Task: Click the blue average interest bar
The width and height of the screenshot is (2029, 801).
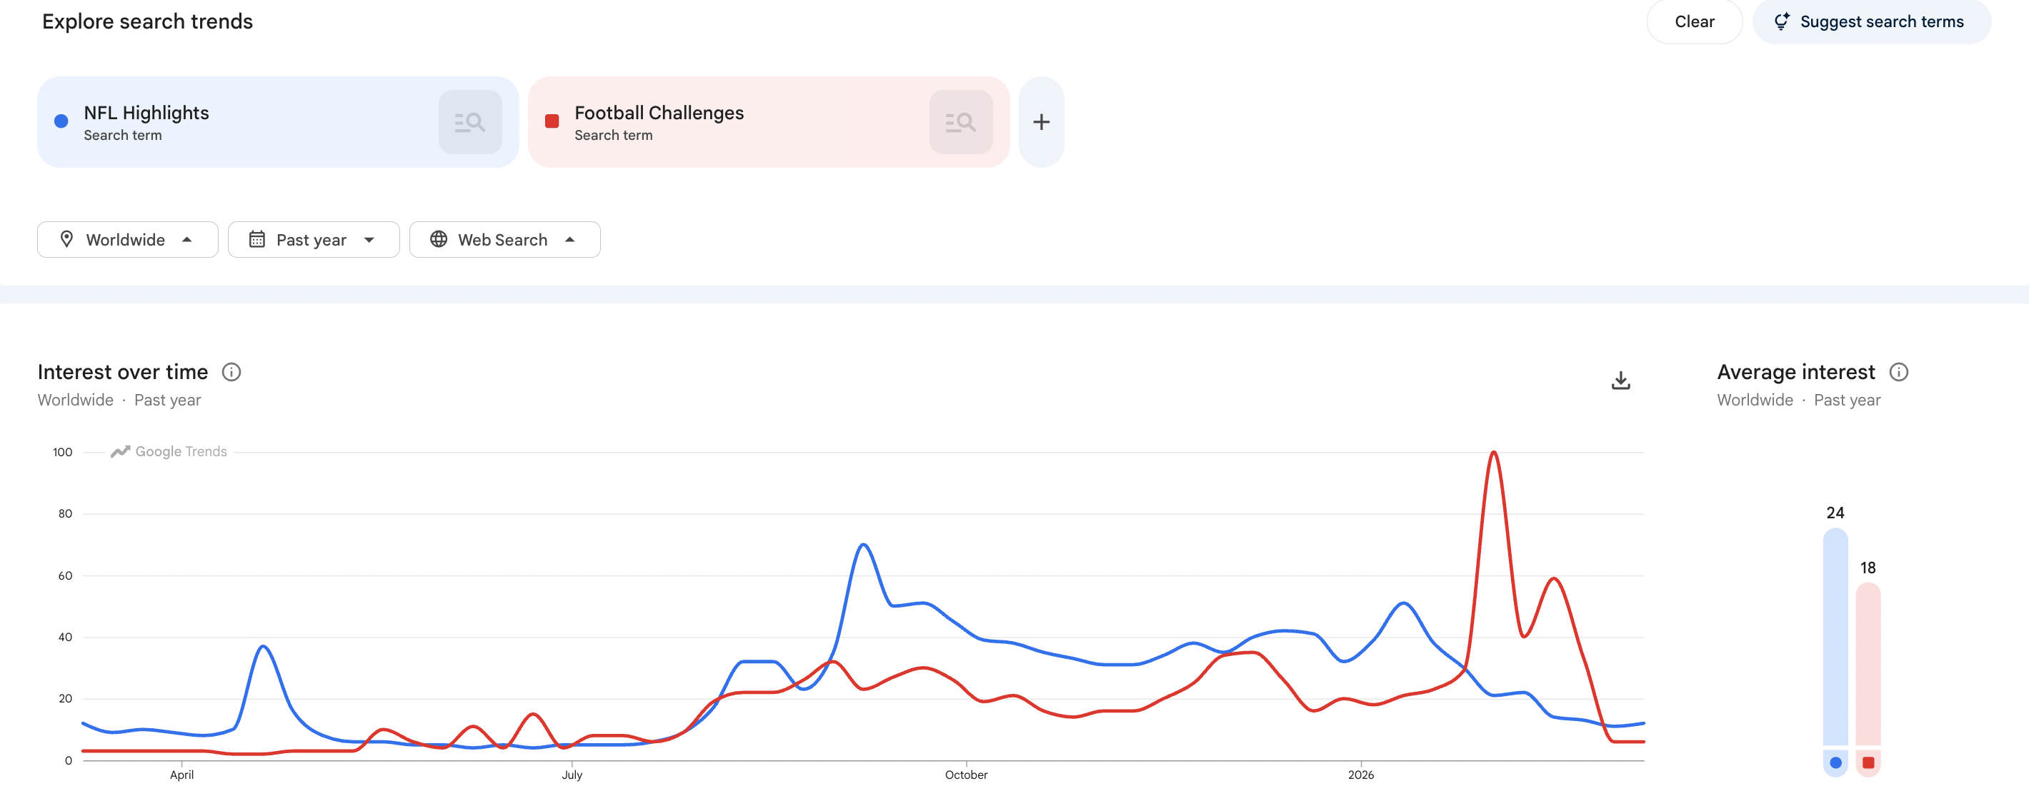Action: click(x=1835, y=638)
